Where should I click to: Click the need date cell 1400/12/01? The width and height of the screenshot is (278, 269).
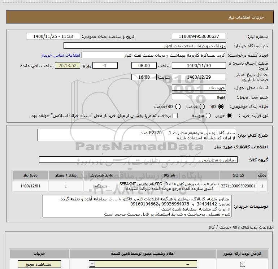click(30, 186)
